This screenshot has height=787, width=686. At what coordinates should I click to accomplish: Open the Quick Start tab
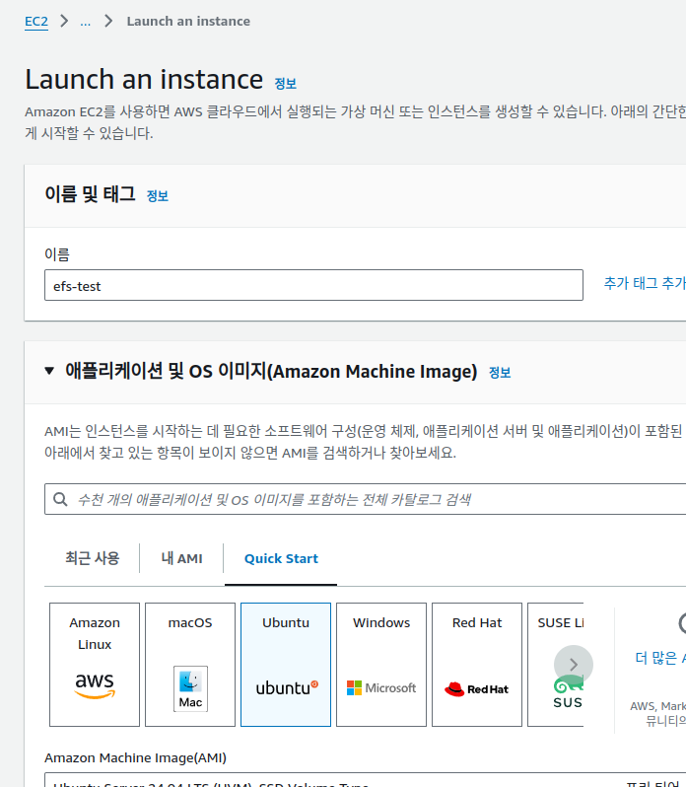(281, 558)
